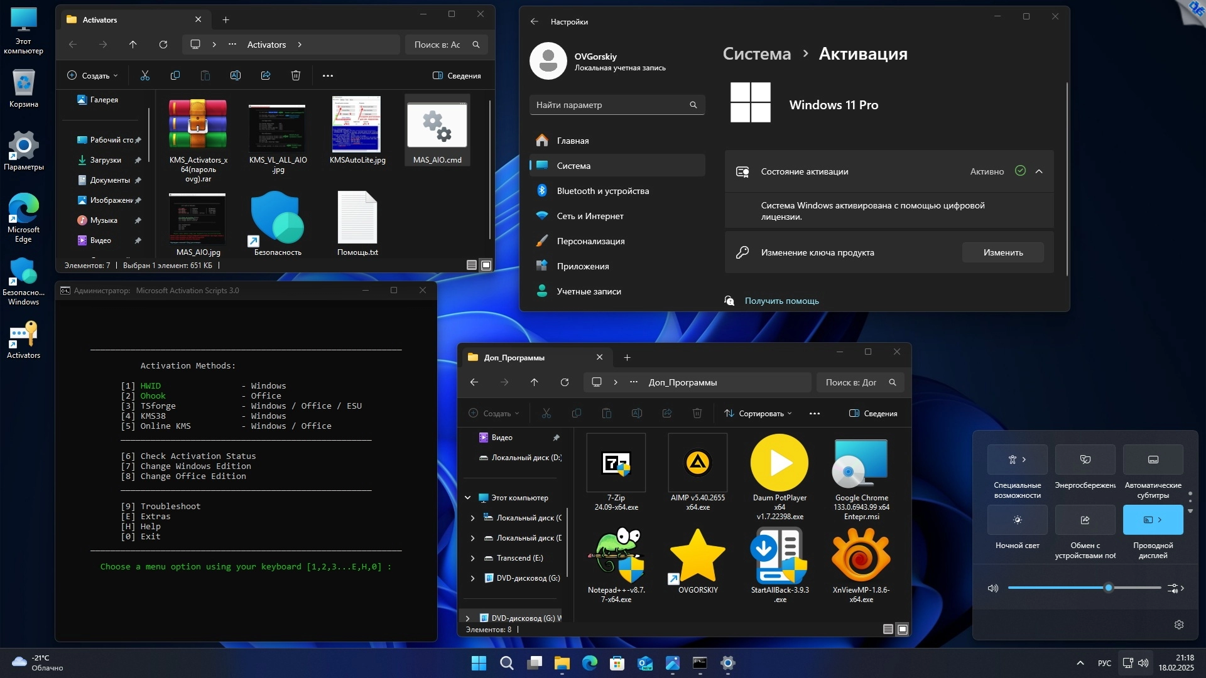Collapse the activation state section chevron

coord(1039,171)
